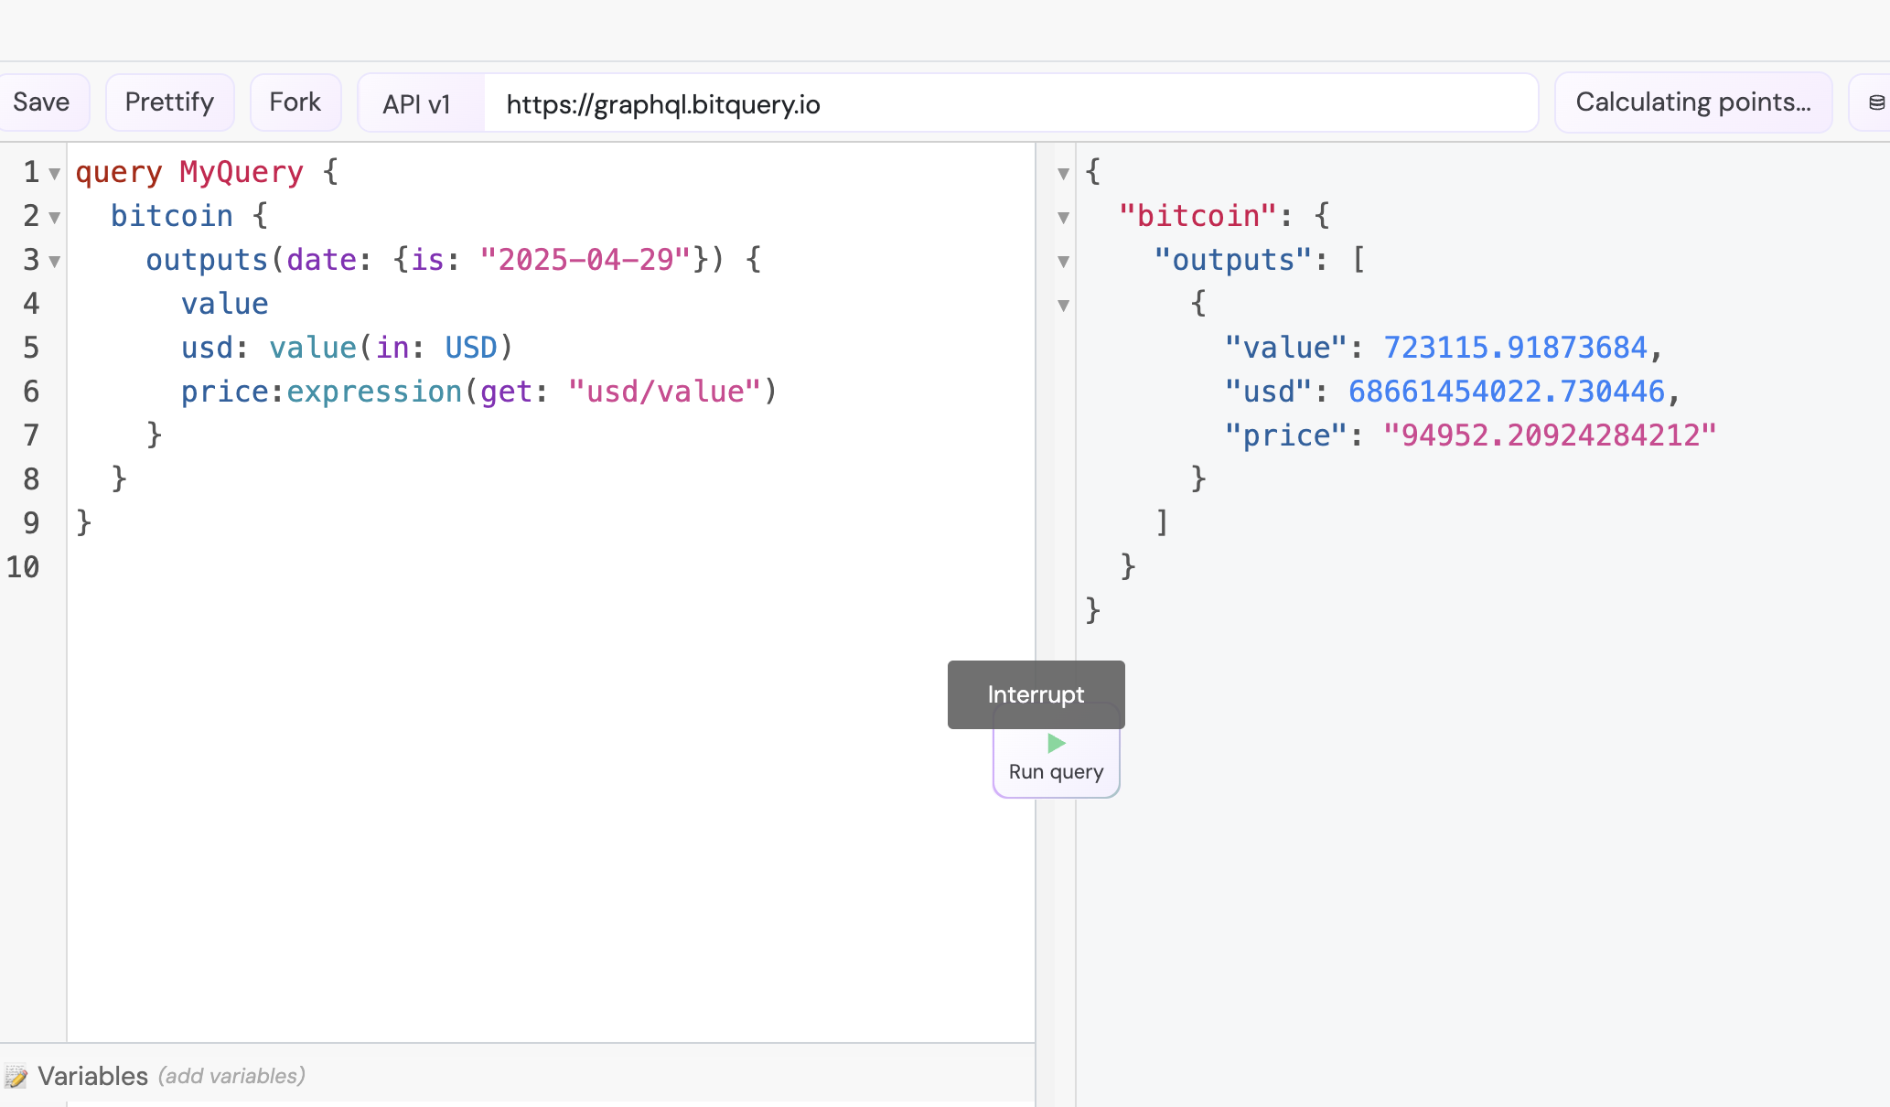Prettify the query code
Screen dimensions: 1890x1107
click(169, 102)
